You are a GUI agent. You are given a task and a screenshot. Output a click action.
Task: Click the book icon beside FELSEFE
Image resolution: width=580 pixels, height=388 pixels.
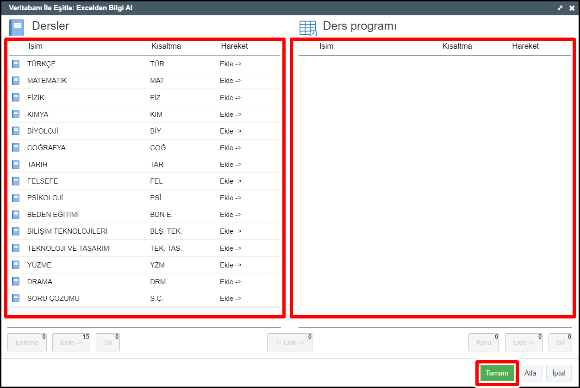16,181
